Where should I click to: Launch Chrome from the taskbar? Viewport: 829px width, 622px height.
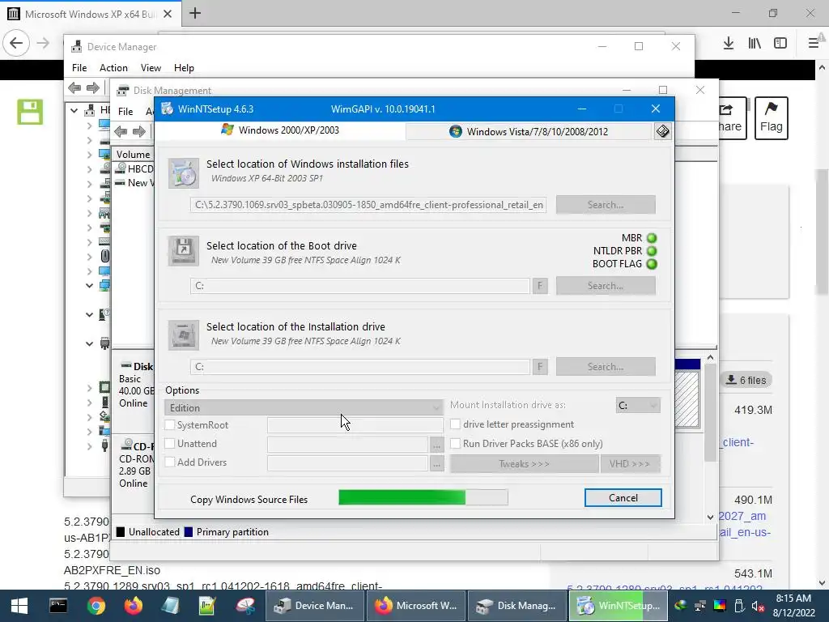pyautogui.click(x=96, y=606)
